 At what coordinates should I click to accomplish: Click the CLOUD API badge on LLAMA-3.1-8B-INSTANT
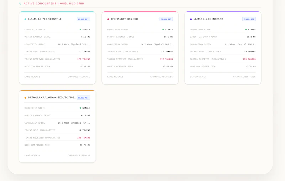coord(249,19)
